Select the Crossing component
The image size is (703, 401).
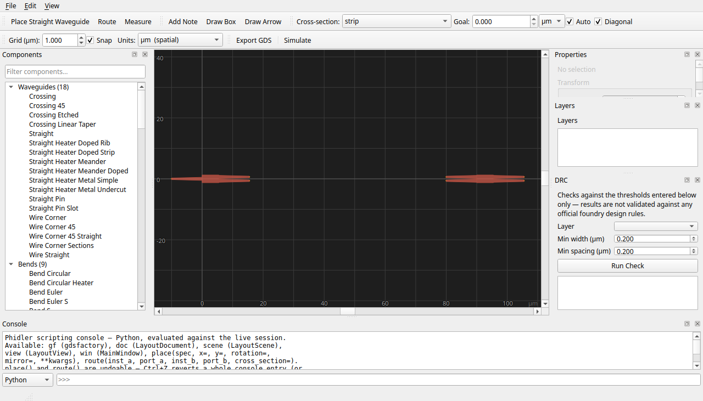pyautogui.click(x=42, y=97)
